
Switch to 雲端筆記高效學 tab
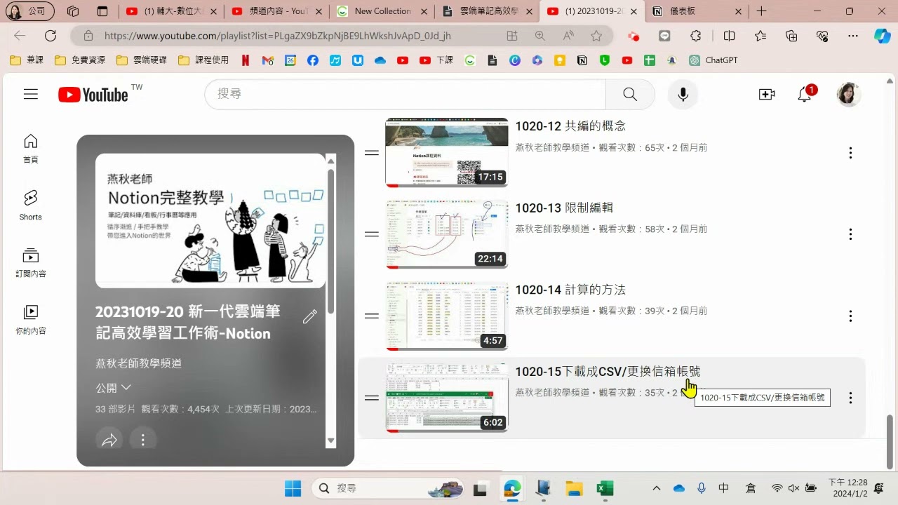click(x=488, y=11)
